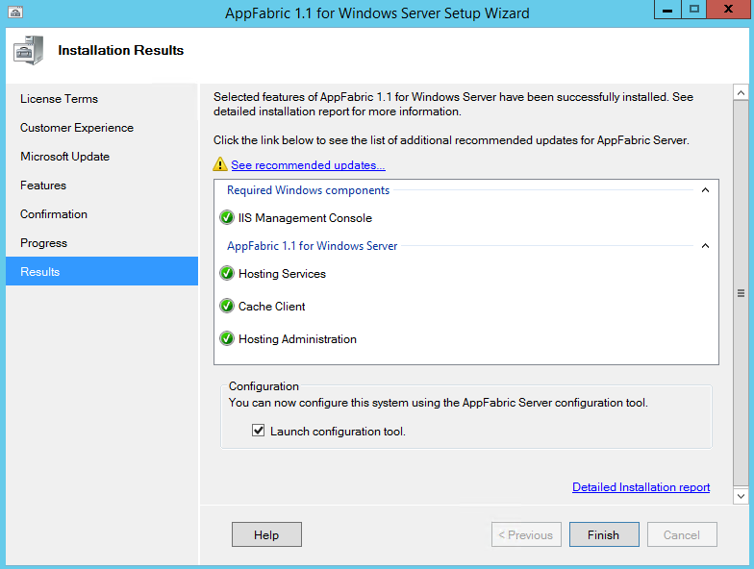Viewport: 754px width, 569px height.
Task: Open Detailed Installation report link
Action: pyautogui.click(x=641, y=486)
